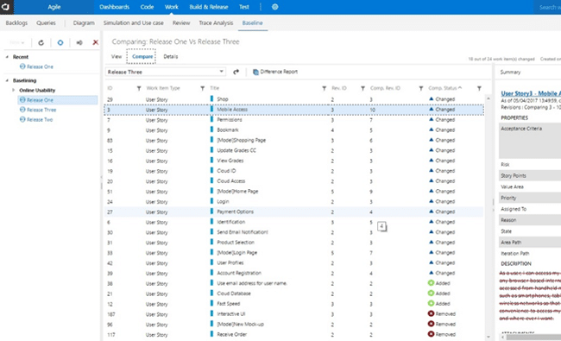Filter the Comp. Rev. ID column
This screenshot has width=561, height=341.
click(x=421, y=88)
